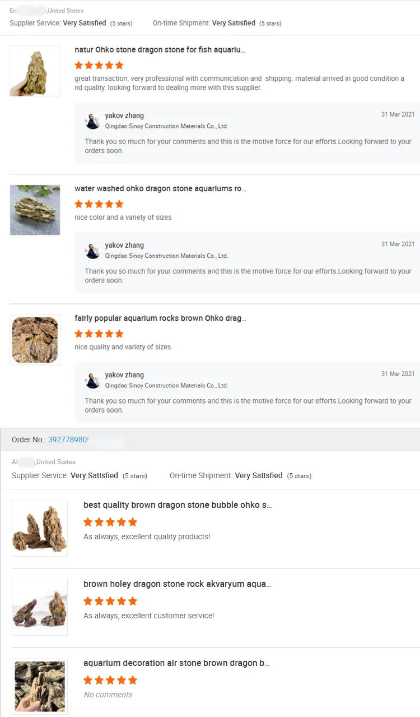Click the fairly popular aquarium rocks title

(x=160, y=318)
